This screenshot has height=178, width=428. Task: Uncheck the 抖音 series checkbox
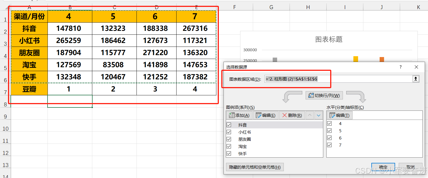coord(229,125)
